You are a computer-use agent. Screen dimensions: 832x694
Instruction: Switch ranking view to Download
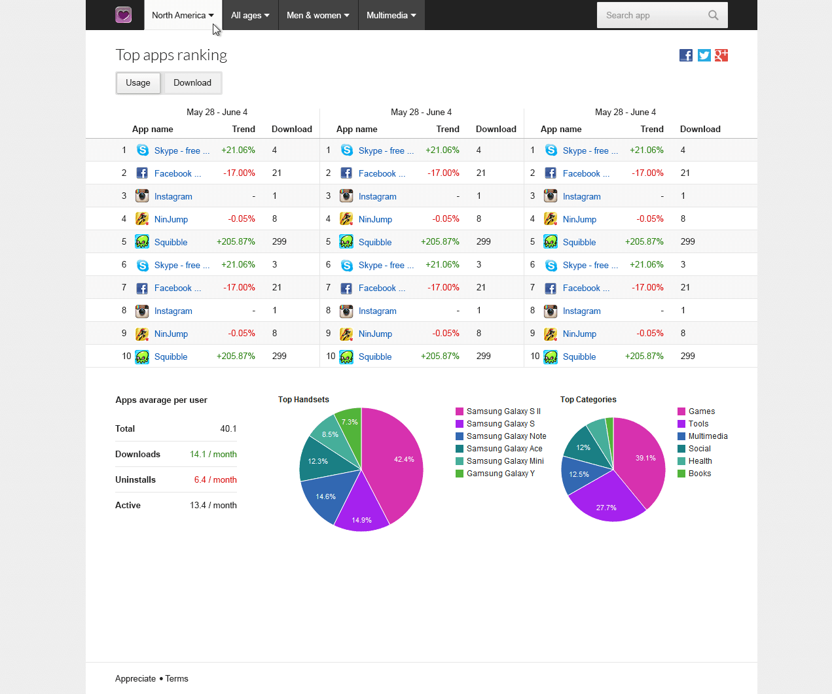(192, 83)
